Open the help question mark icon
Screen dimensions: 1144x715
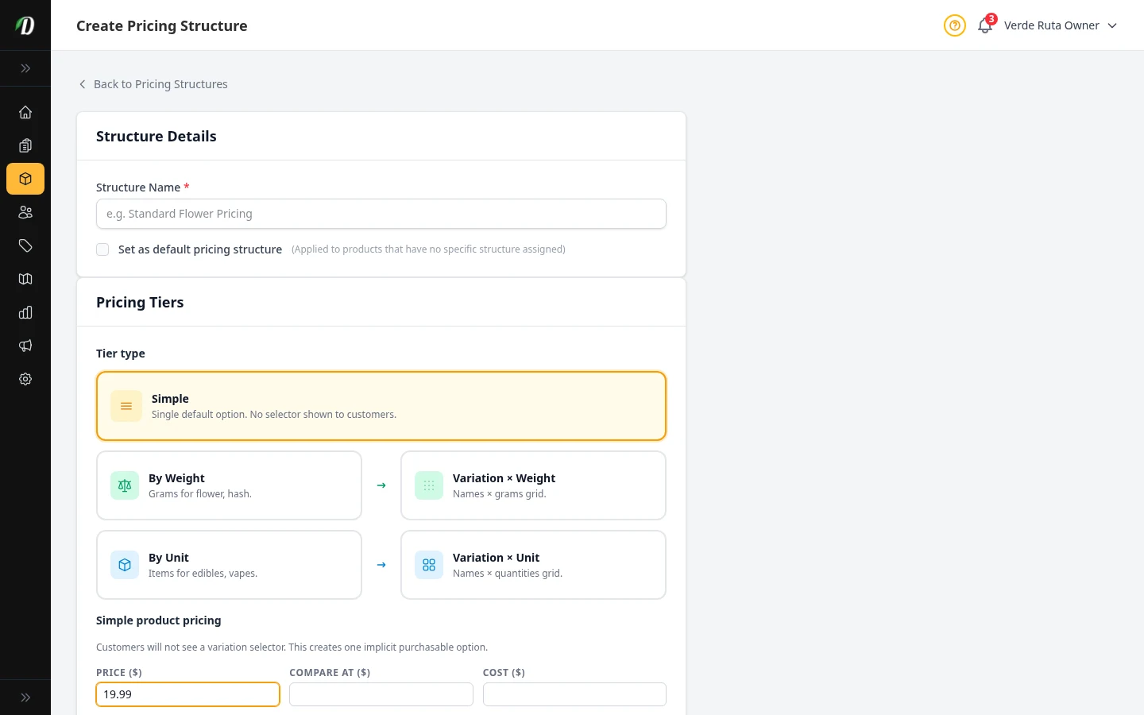(x=954, y=25)
